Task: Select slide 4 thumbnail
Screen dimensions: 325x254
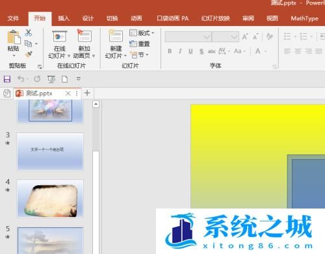Action: pos(50,199)
